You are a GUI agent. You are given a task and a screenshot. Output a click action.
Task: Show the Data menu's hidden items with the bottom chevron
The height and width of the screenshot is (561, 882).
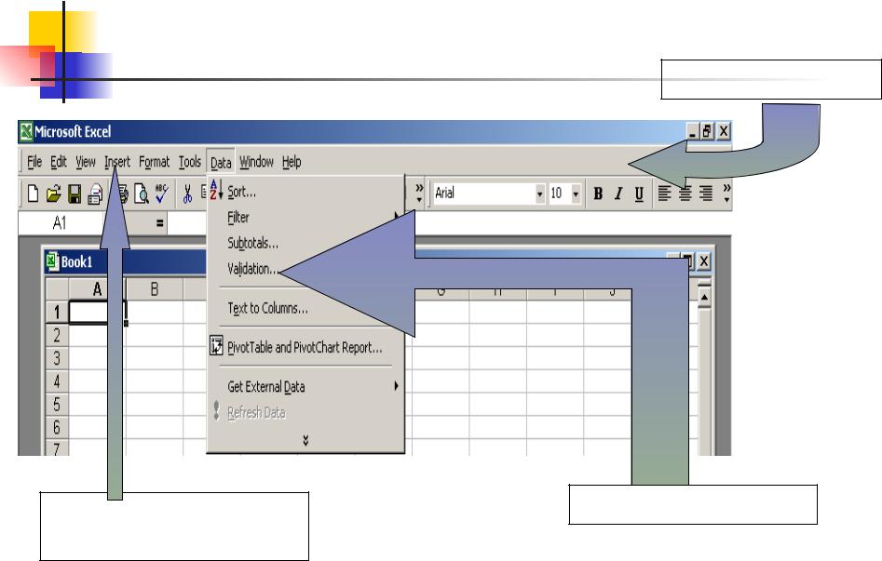[305, 440]
